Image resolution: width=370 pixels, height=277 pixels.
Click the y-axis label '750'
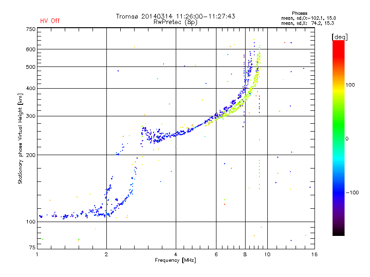(31, 29)
